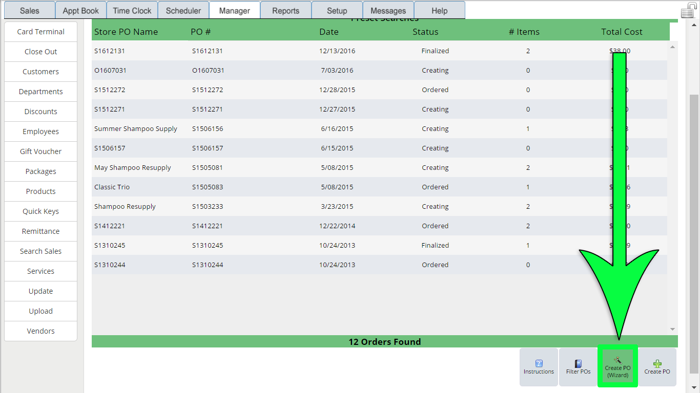Image resolution: width=700 pixels, height=393 pixels.
Task: Open the Filter POs button
Action: click(x=578, y=367)
